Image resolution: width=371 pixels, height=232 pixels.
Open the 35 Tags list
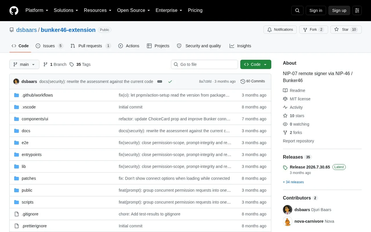tap(80, 64)
